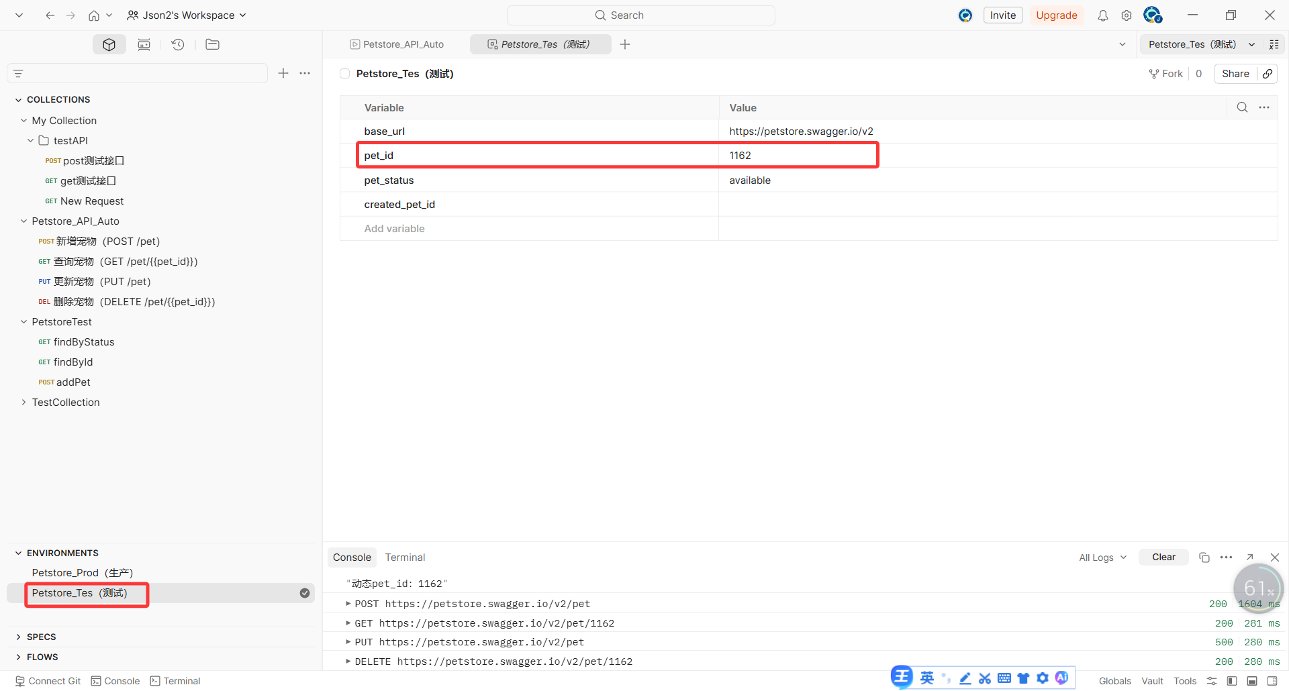Expand the SPECS section
The width and height of the screenshot is (1289, 691).
coord(18,637)
